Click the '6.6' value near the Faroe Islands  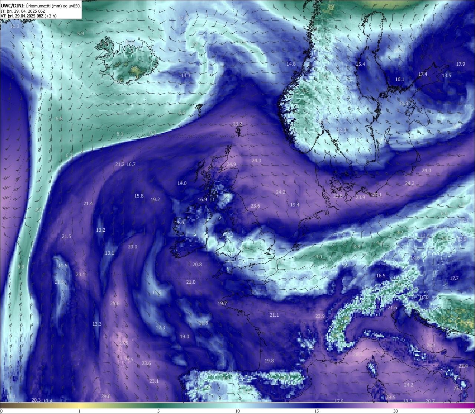coord(182,112)
